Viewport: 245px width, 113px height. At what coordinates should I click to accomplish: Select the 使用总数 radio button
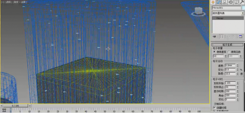click(x=228, y=52)
